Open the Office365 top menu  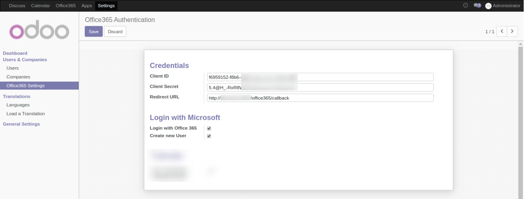coord(66,6)
